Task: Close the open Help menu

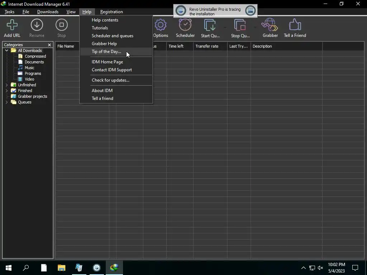Action: pyautogui.click(x=87, y=12)
